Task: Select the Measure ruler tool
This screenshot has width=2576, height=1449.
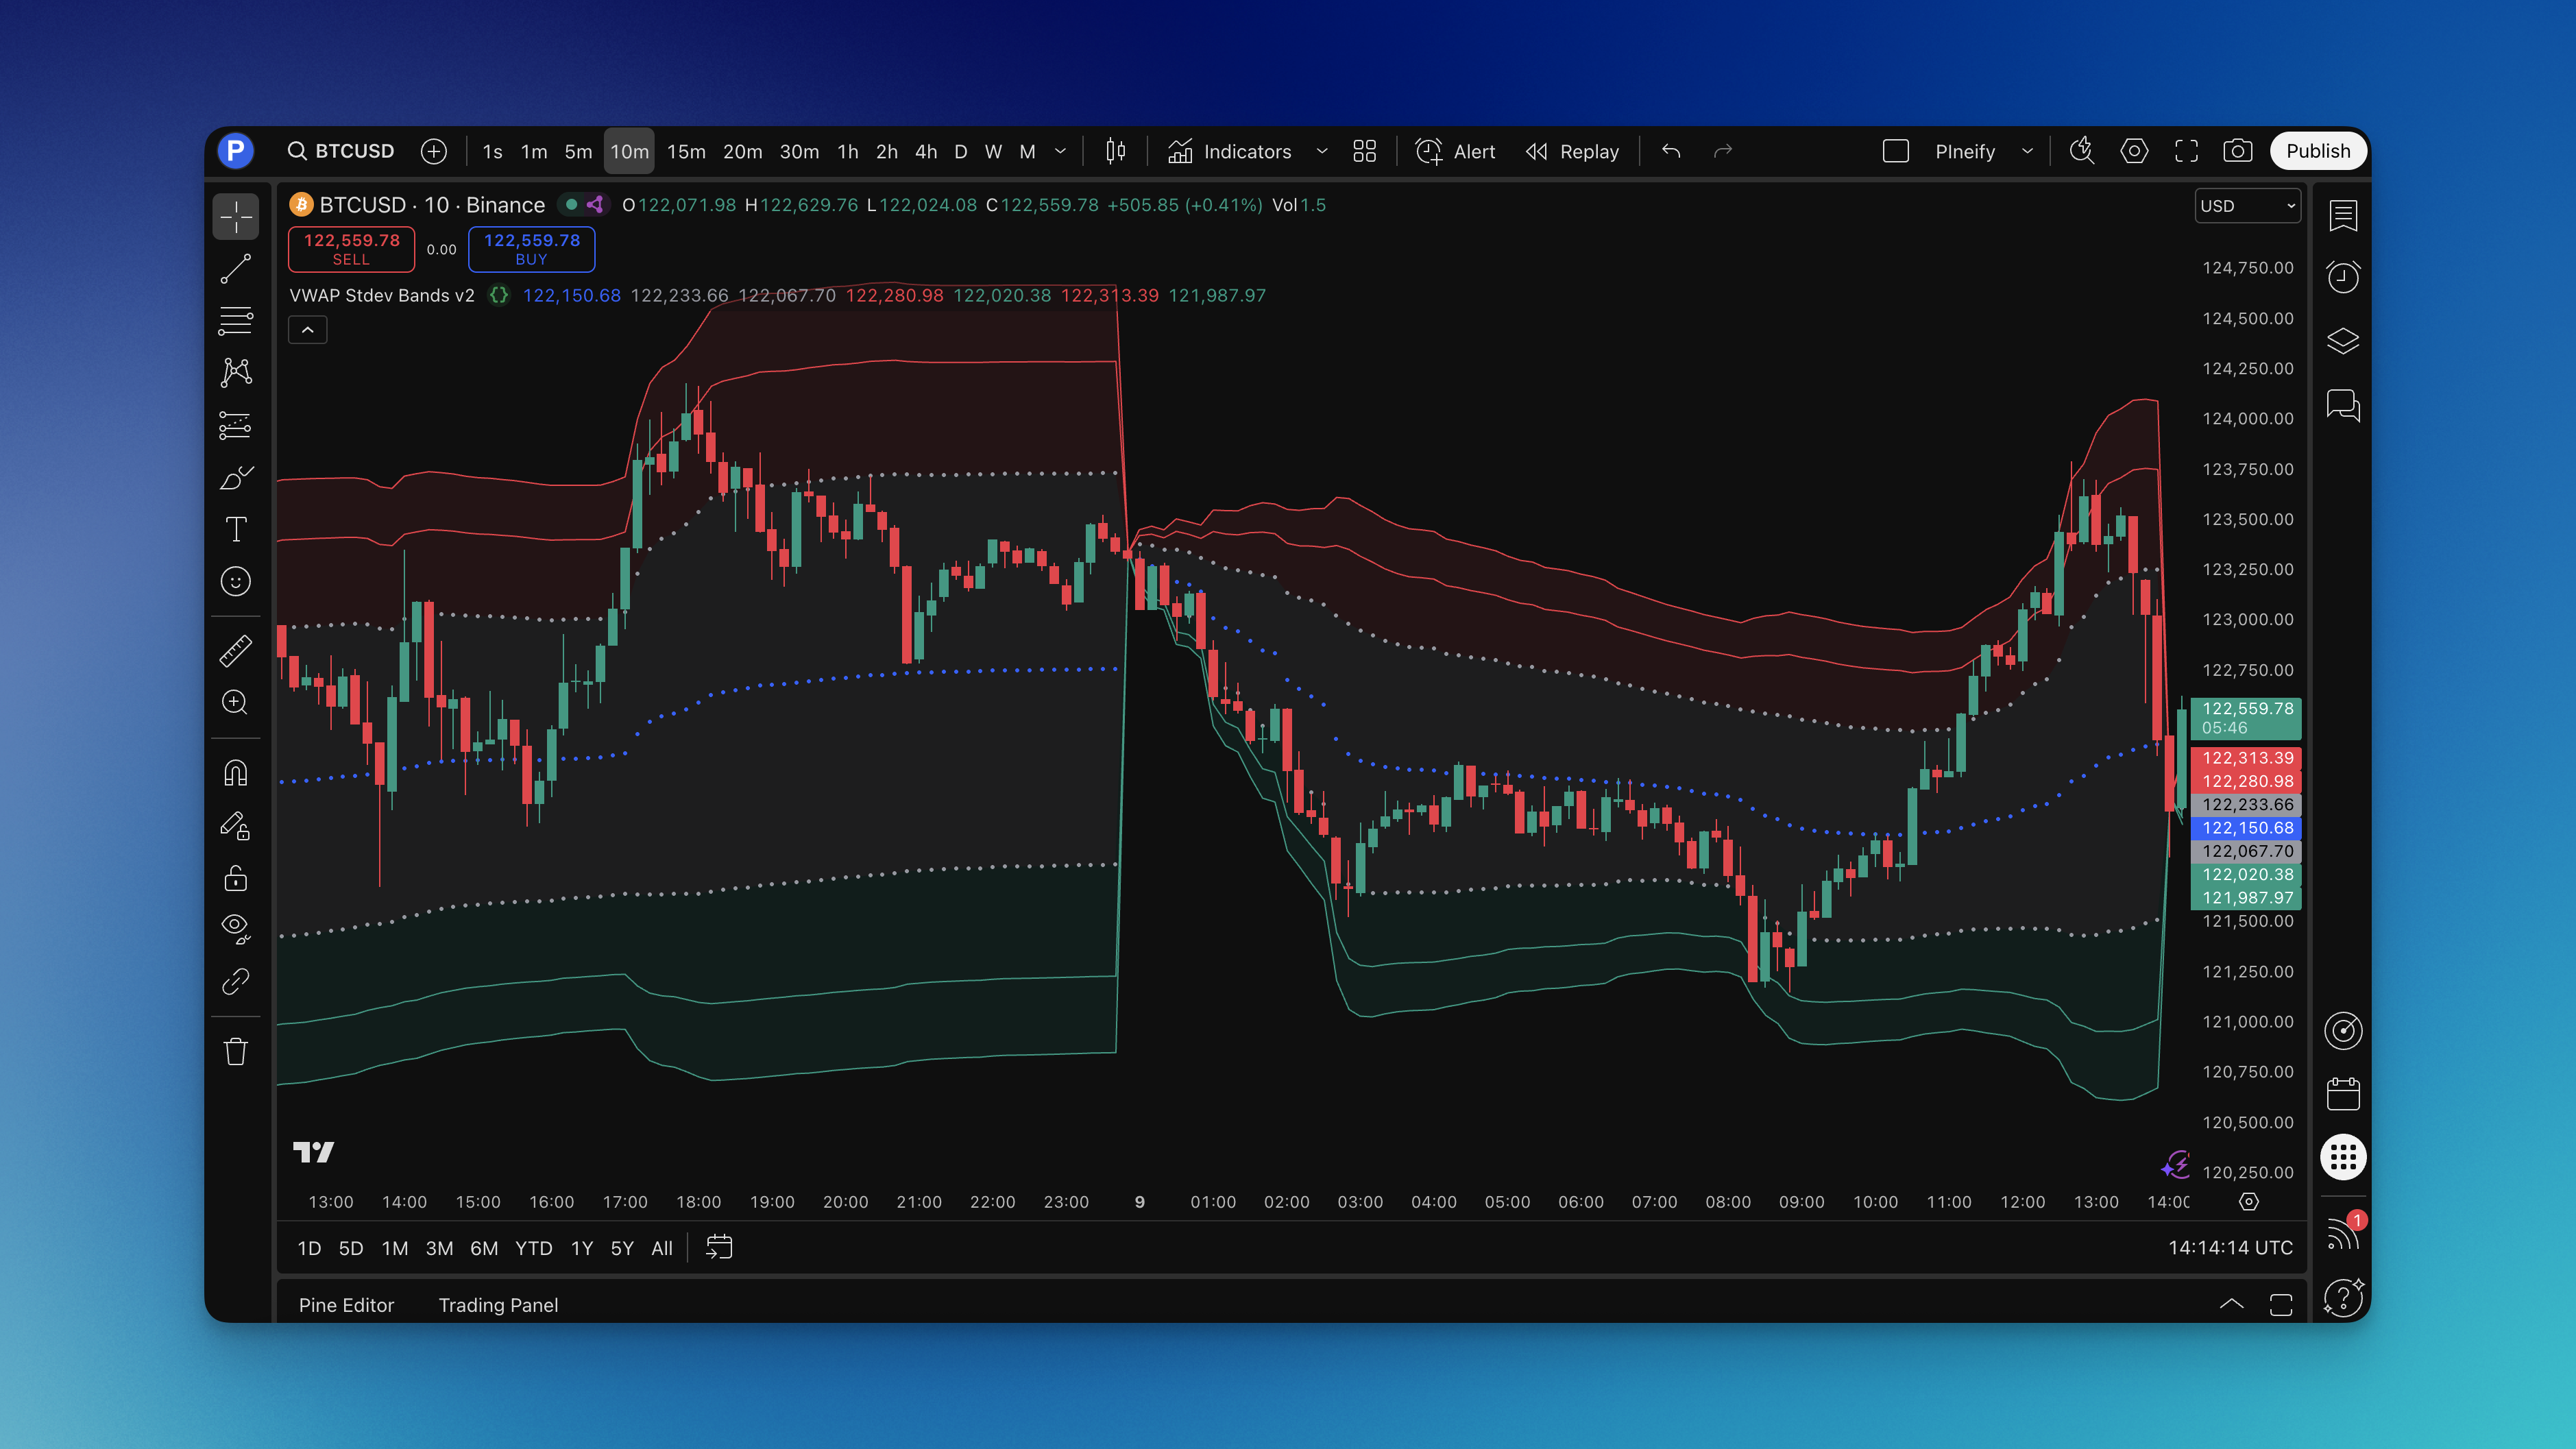Action: (236, 651)
